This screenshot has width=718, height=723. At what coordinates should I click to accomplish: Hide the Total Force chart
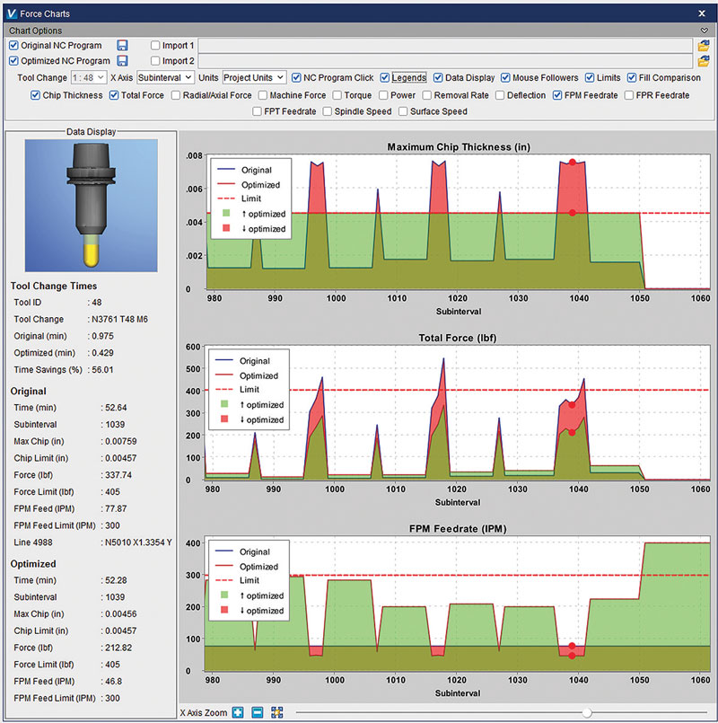tap(114, 95)
